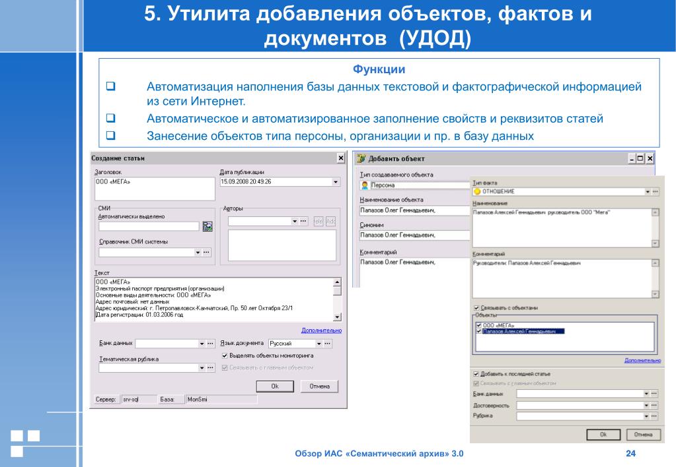The width and height of the screenshot is (676, 467).
Task: Click the Синоним input field
Action: coord(415,235)
